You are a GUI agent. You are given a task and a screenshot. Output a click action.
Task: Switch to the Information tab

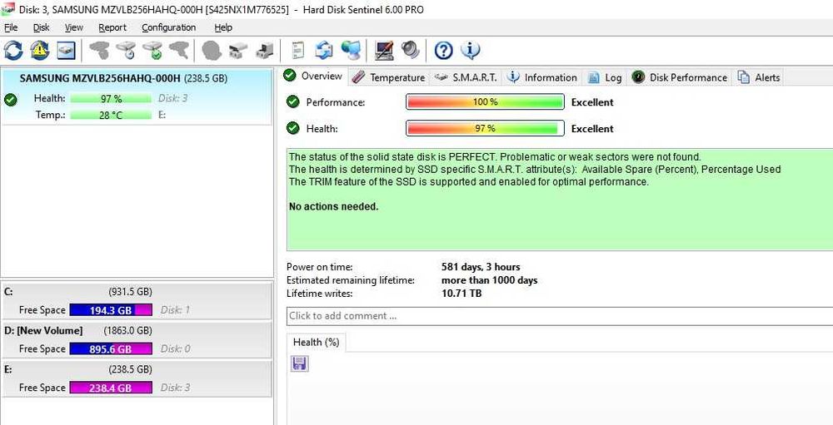click(542, 77)
